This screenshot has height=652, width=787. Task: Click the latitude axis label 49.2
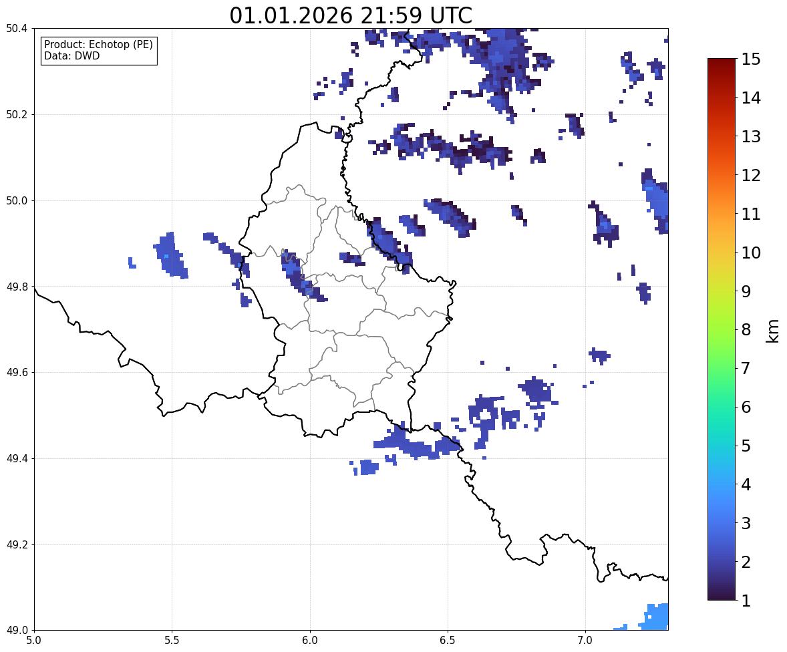click(x=17, y=544)
